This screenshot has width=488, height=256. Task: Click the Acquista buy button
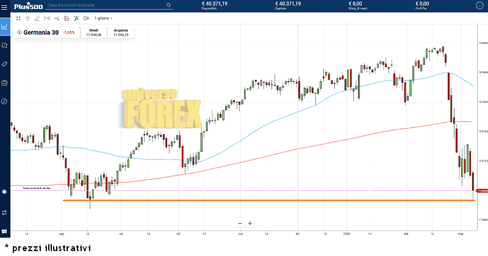pyautogui.click(x=120, y=32)
